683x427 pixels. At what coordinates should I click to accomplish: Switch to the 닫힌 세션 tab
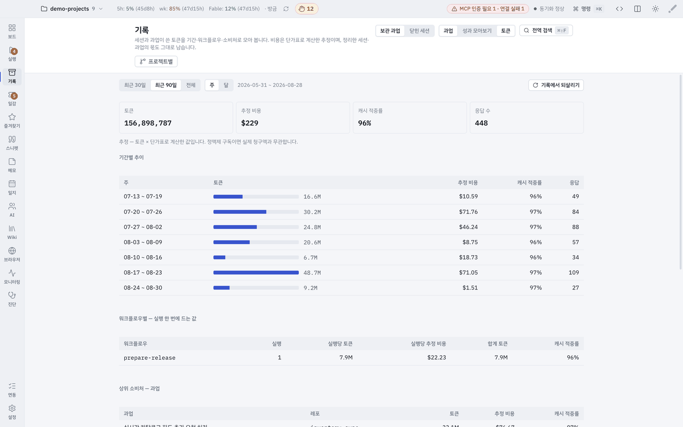click(x=419, y=31)
